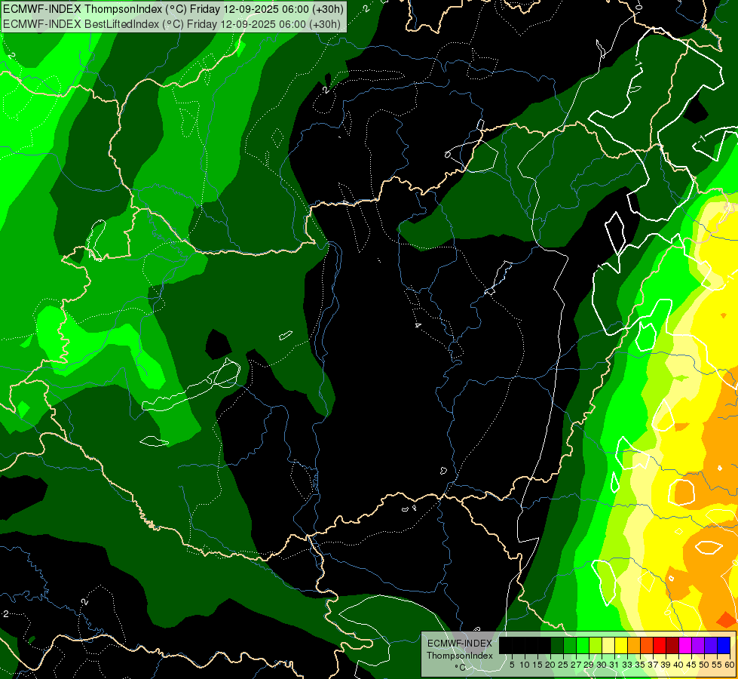
Task: Select the pale yellow 30–31 legend swatch
Action: tap(608, 645)
